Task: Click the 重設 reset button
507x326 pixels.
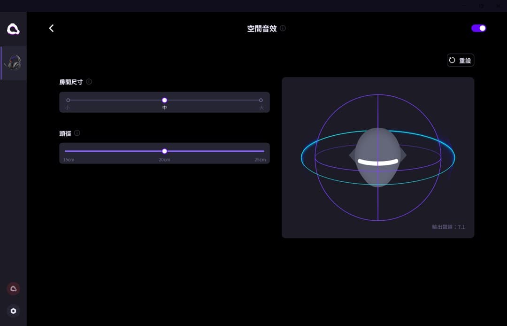Action: tap(461, 60)
